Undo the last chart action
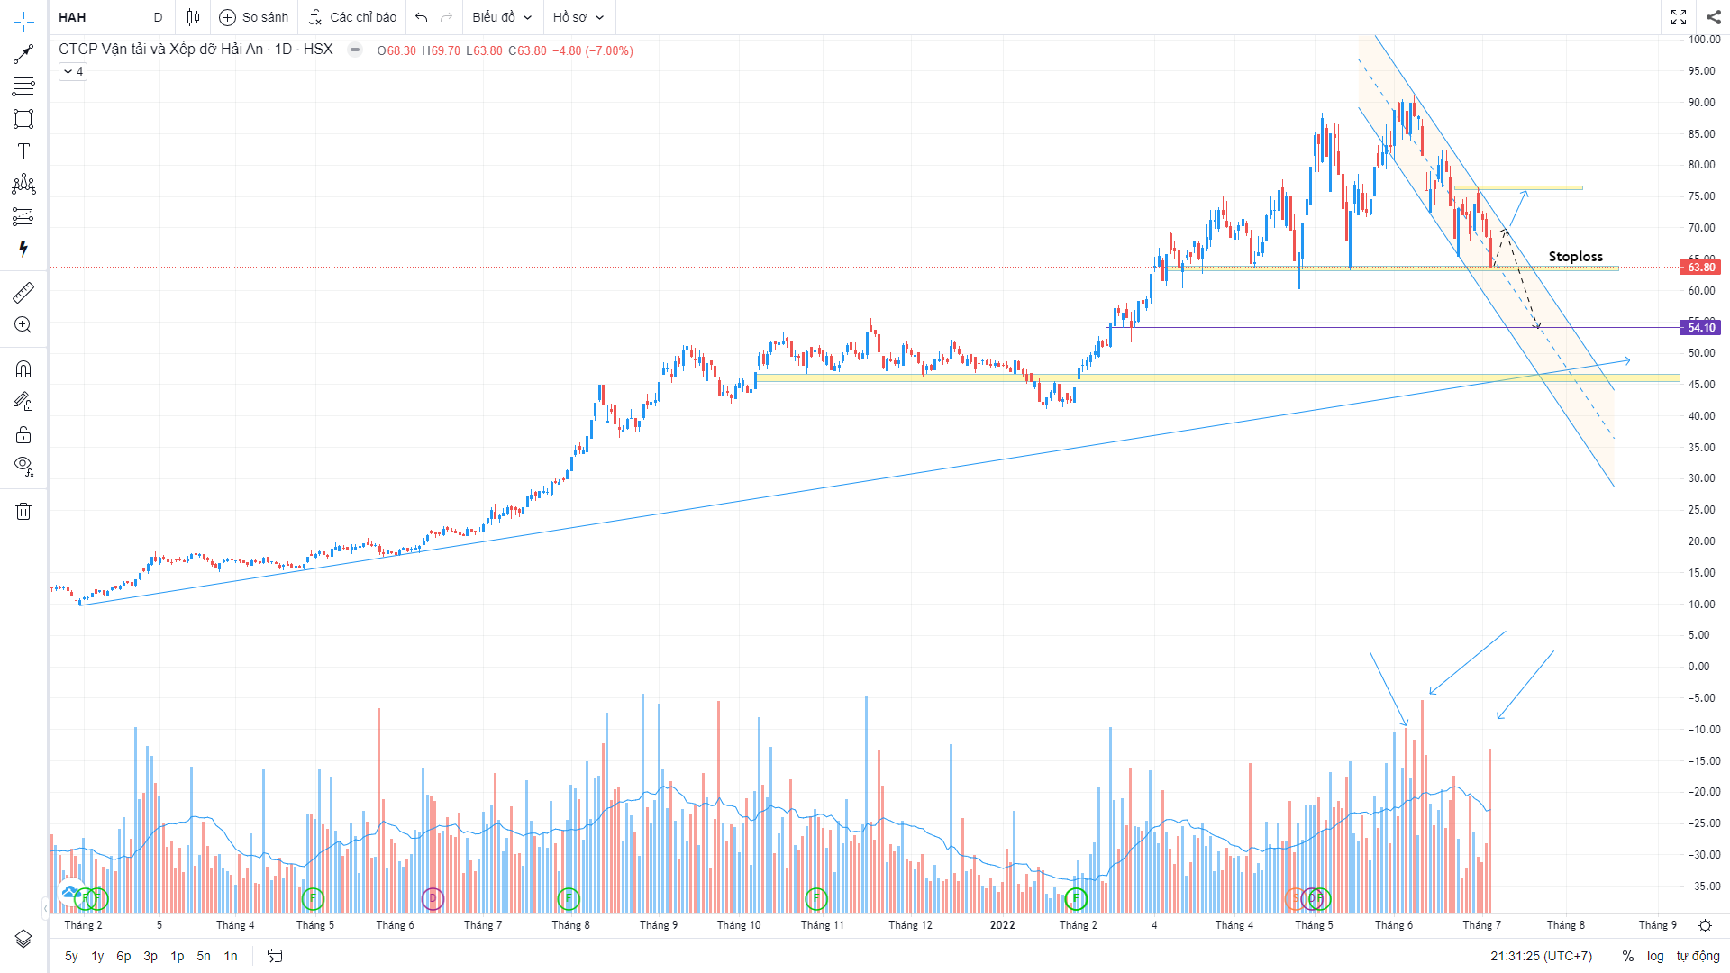The width and height of the screenshot is (1730, 973). [421, 17]
